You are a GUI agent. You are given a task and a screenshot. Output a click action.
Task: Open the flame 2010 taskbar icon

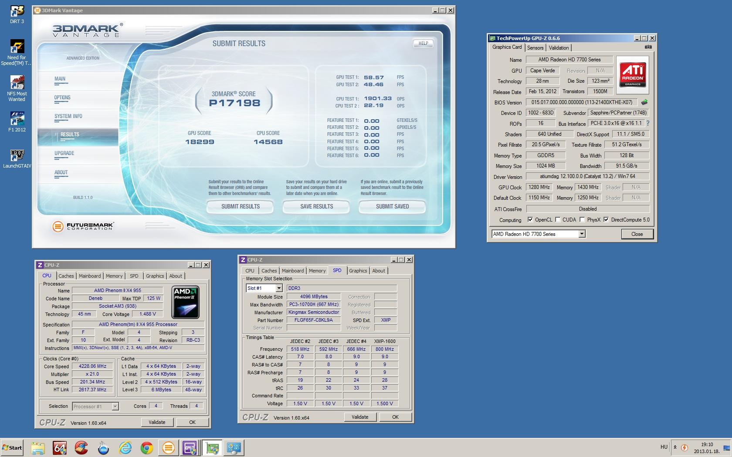click(x=103, y=447)
